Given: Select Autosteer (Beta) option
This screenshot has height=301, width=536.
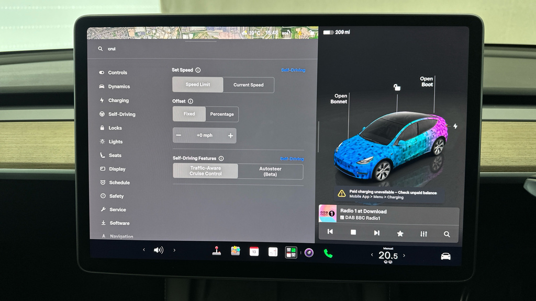Looking at the screenshot, I should [270, 171].
